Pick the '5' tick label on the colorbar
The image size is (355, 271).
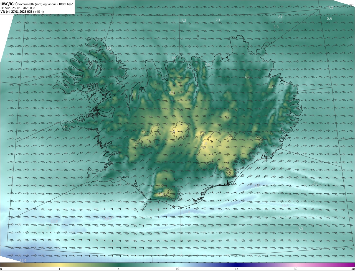click(118, 269)
